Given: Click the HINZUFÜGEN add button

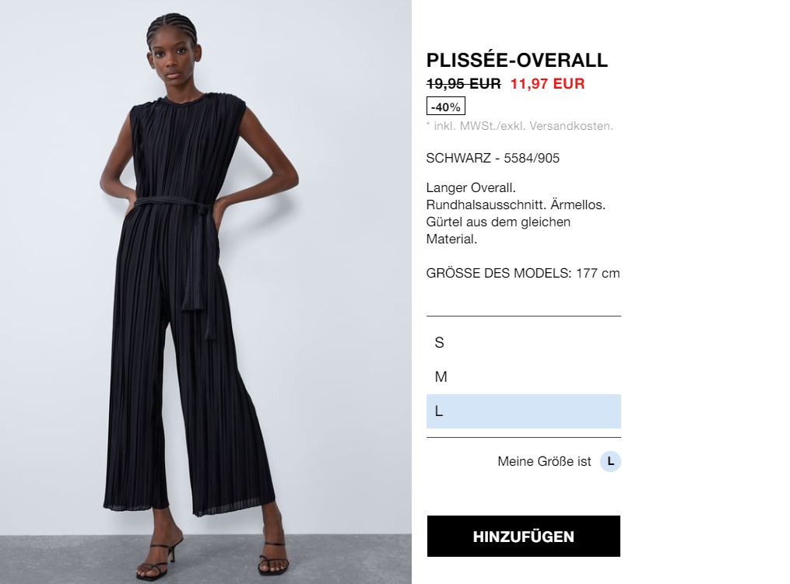Looking at the screenshot, I should [x=524, y=536].
